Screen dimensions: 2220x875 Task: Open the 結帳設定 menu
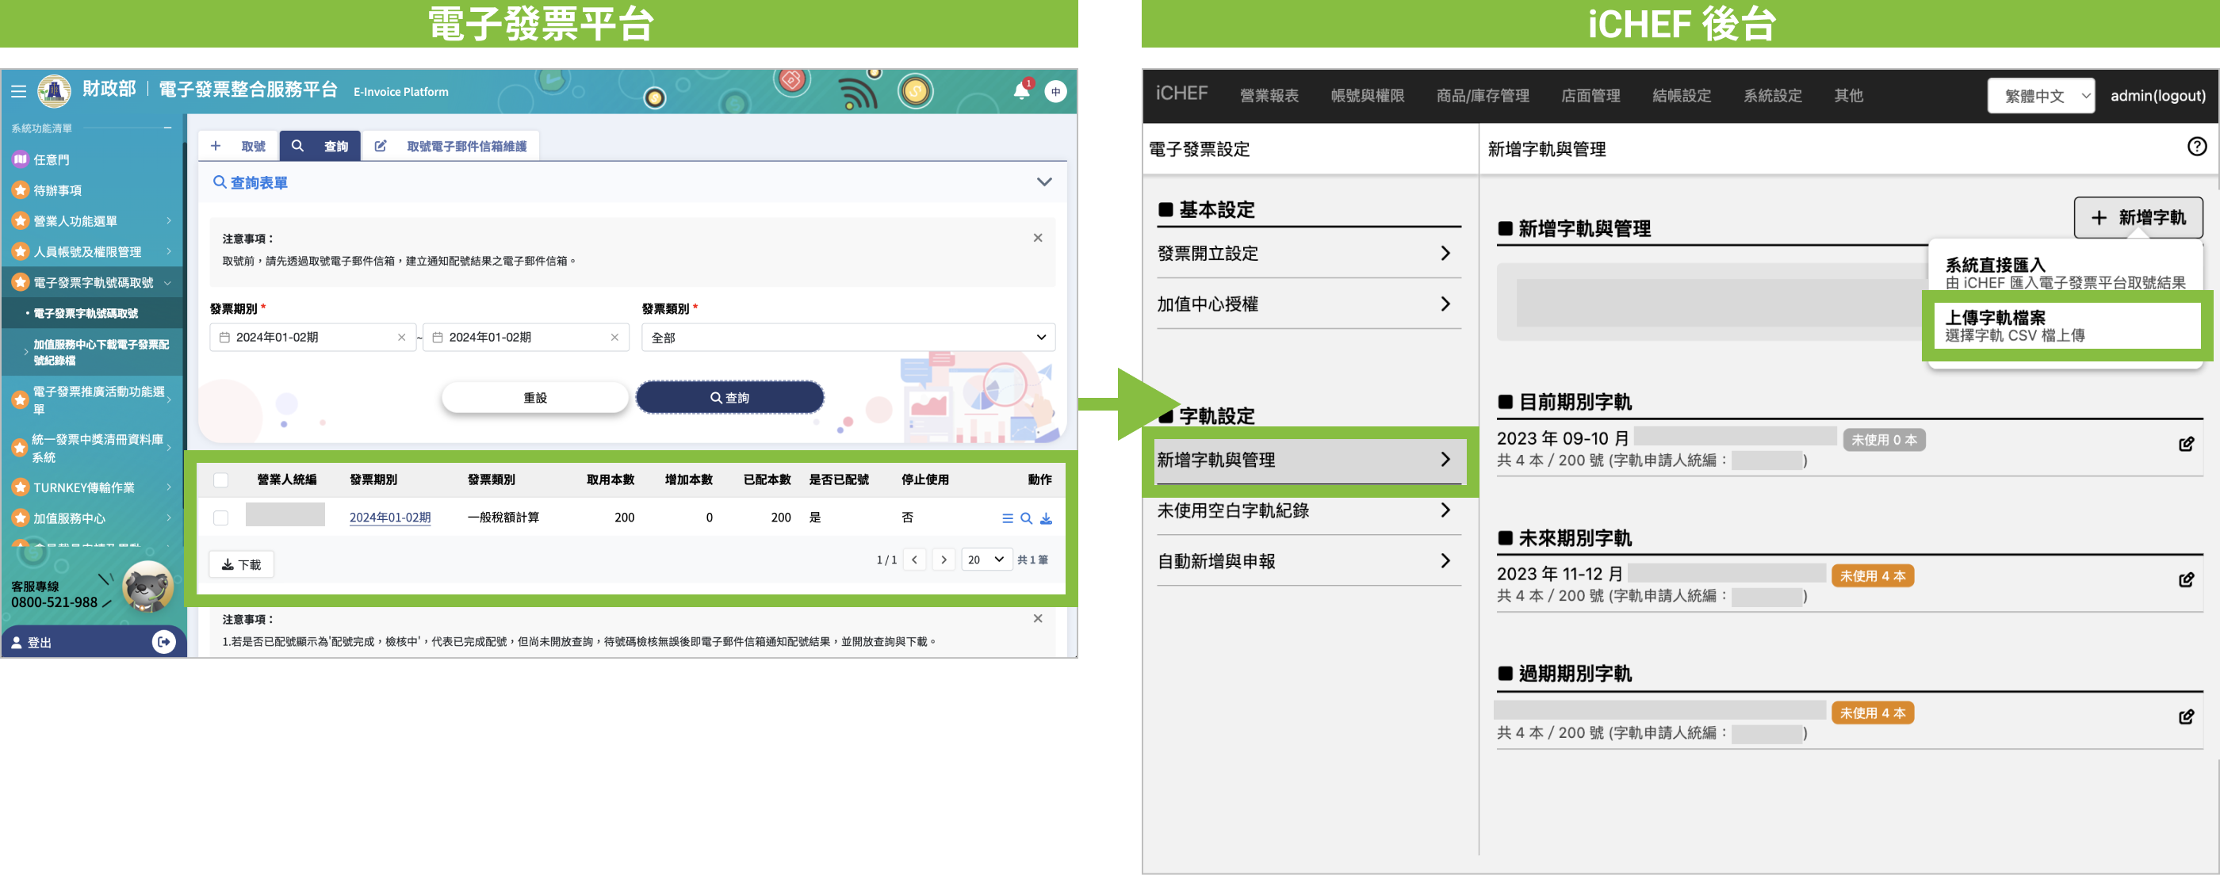point(1681,96)
